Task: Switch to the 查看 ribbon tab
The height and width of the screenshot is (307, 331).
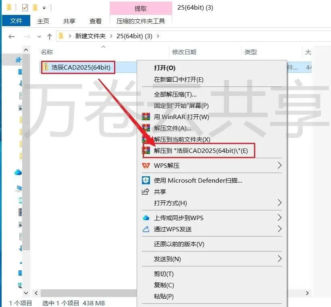Action: [96, 21]
